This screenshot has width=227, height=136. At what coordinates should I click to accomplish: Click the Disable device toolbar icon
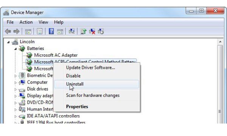(101, 31)
